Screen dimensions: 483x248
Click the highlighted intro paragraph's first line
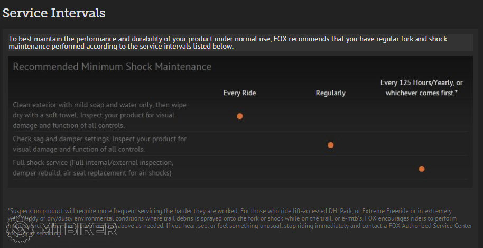point(228,39)
